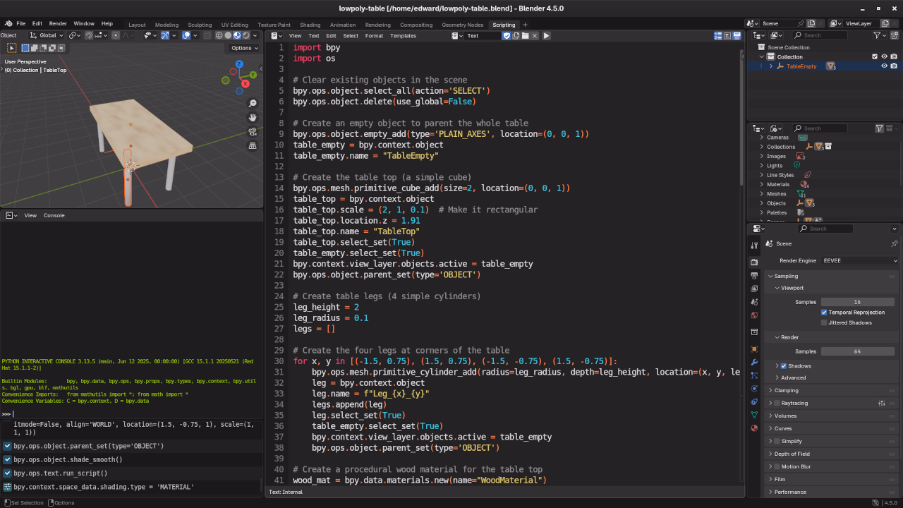This screenshot has height=508, width=903.
Task: Switch to the Geometry Nodes workspace tab
Action: pos(463,25)
